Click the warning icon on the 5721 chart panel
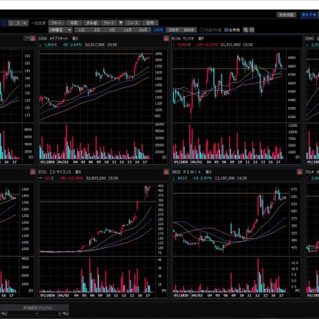The image size is (319, 319). tap(166, 172)
